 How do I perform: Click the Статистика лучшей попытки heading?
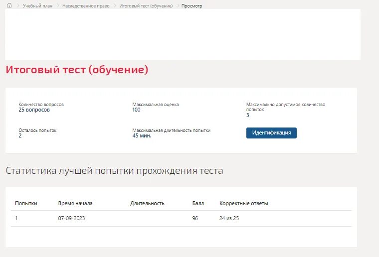114,171
